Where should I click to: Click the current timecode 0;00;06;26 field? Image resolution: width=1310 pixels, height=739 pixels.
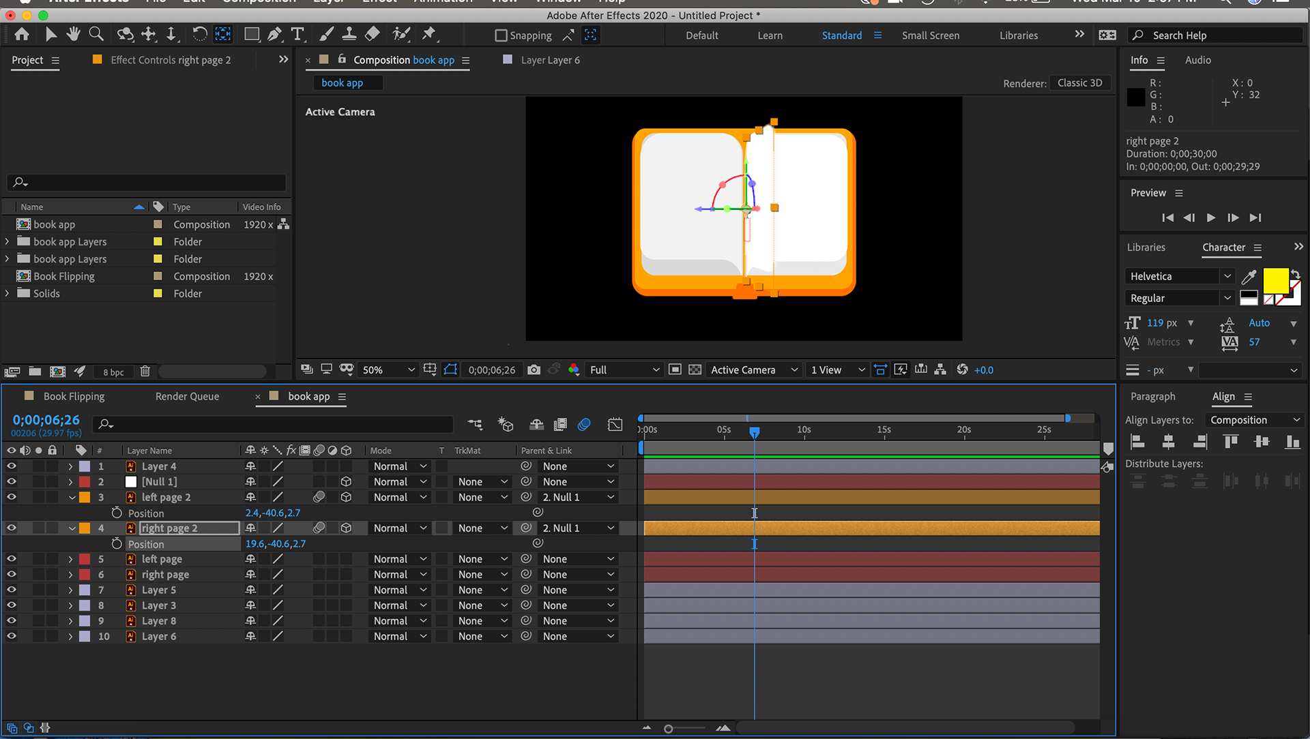[46, 420]
